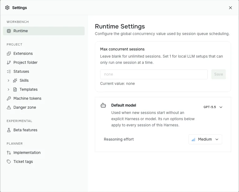Open the Medium reasoning effort dropdown
The height and width of the screenshot is (192, 239).
205,139
